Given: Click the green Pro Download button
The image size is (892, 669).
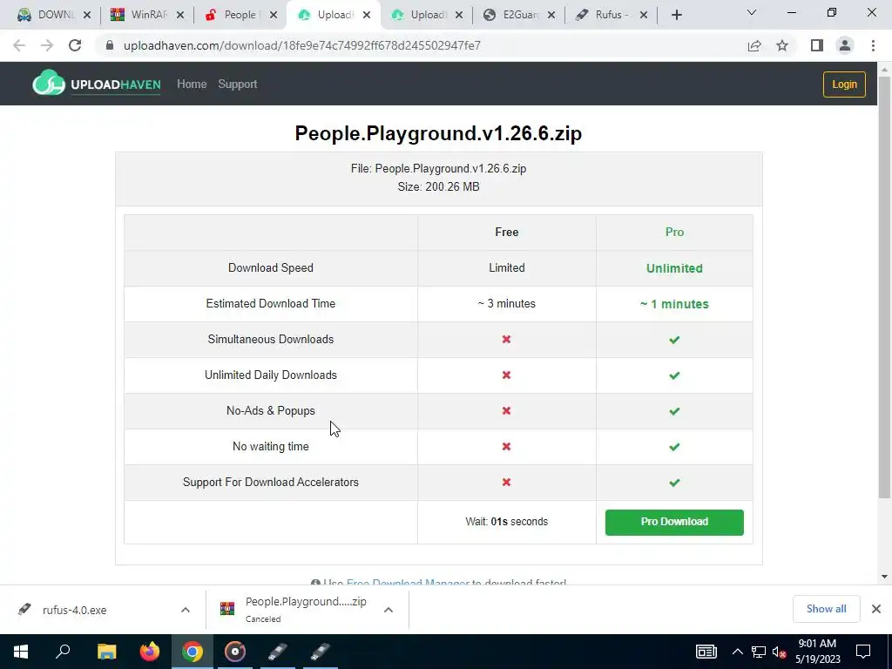Looking at the screenshot, I should point(674,522).
